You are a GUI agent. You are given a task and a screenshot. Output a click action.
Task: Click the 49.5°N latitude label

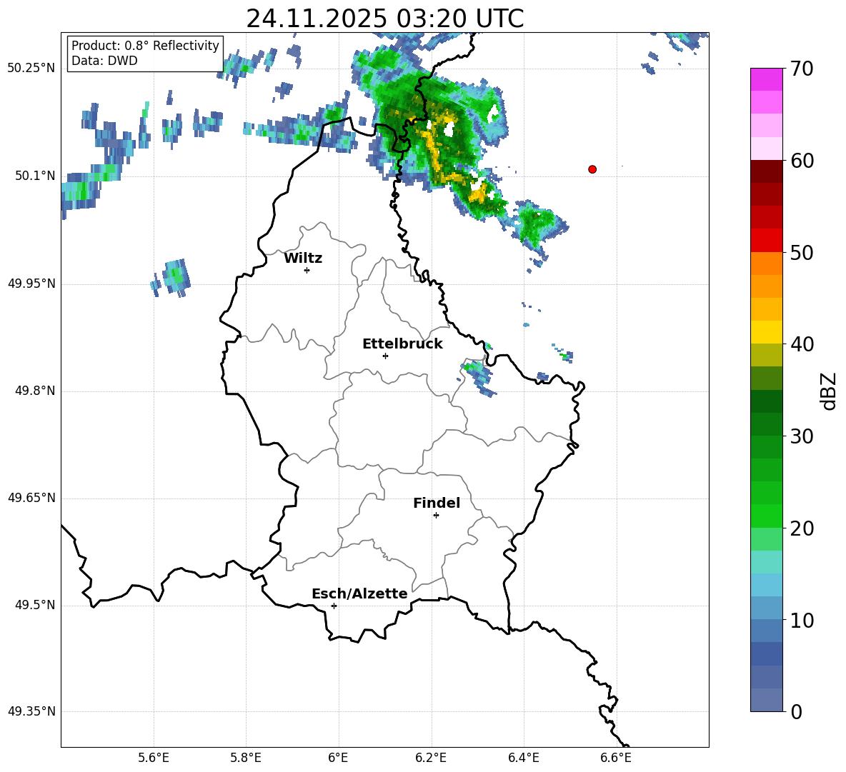(35, 605)
